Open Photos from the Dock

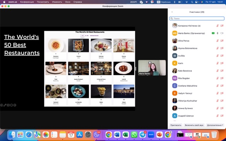coord(46,135)
